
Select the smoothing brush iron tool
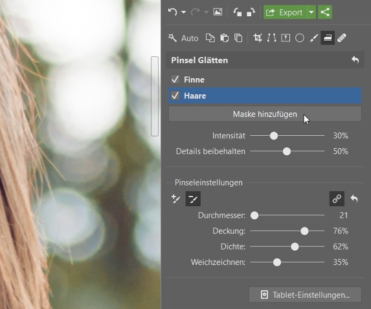(328, 37)
